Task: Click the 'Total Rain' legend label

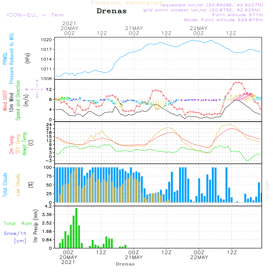Action: 18,223
